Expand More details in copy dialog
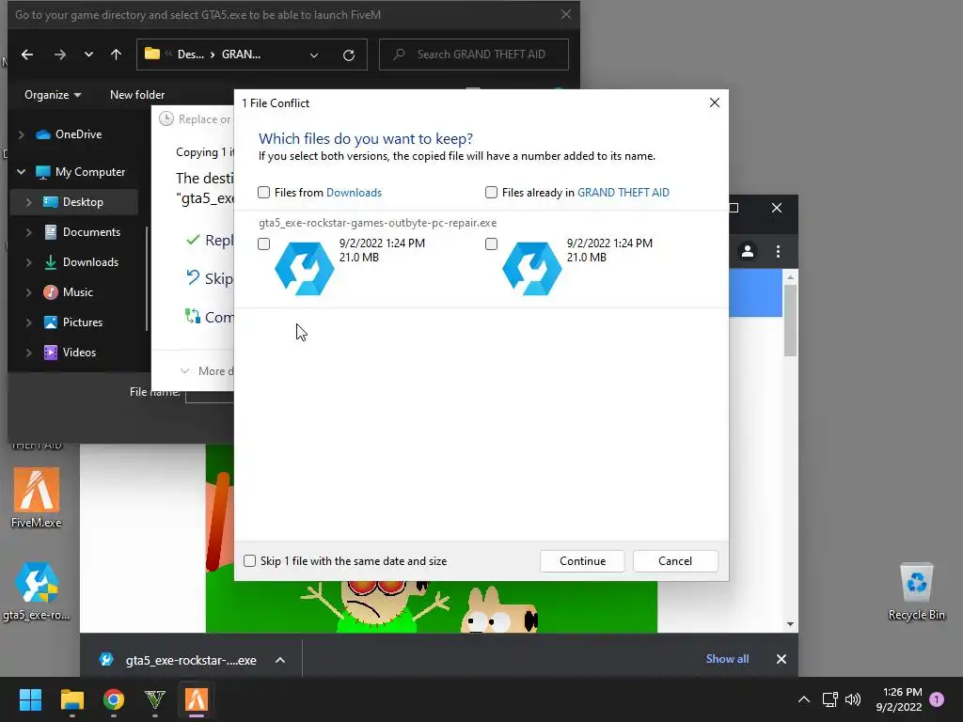 tap(207, 371)
